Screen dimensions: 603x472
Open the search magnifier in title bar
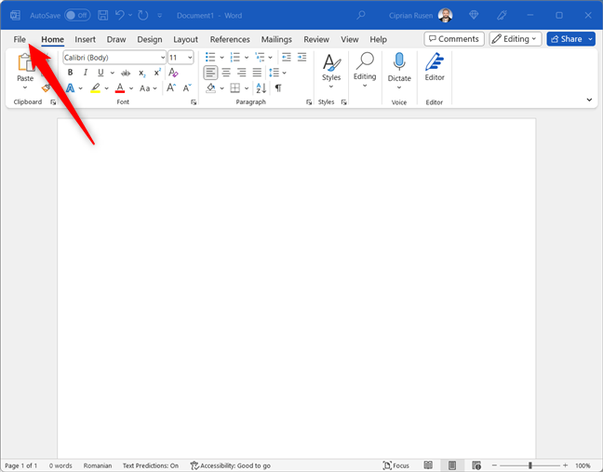pos(361,16)
